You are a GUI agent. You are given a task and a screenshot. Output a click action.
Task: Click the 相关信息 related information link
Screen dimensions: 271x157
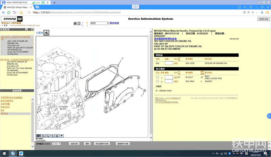[x=114, y=23]
